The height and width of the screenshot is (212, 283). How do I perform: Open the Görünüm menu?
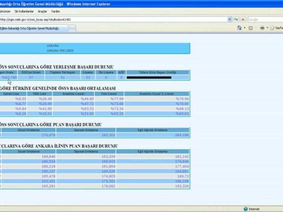(x=5, y=11)
